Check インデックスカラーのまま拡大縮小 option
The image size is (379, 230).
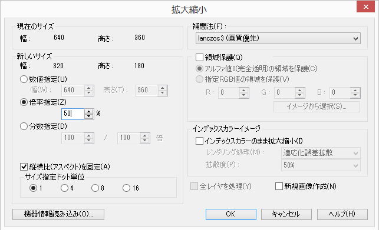tap(199, 141)
